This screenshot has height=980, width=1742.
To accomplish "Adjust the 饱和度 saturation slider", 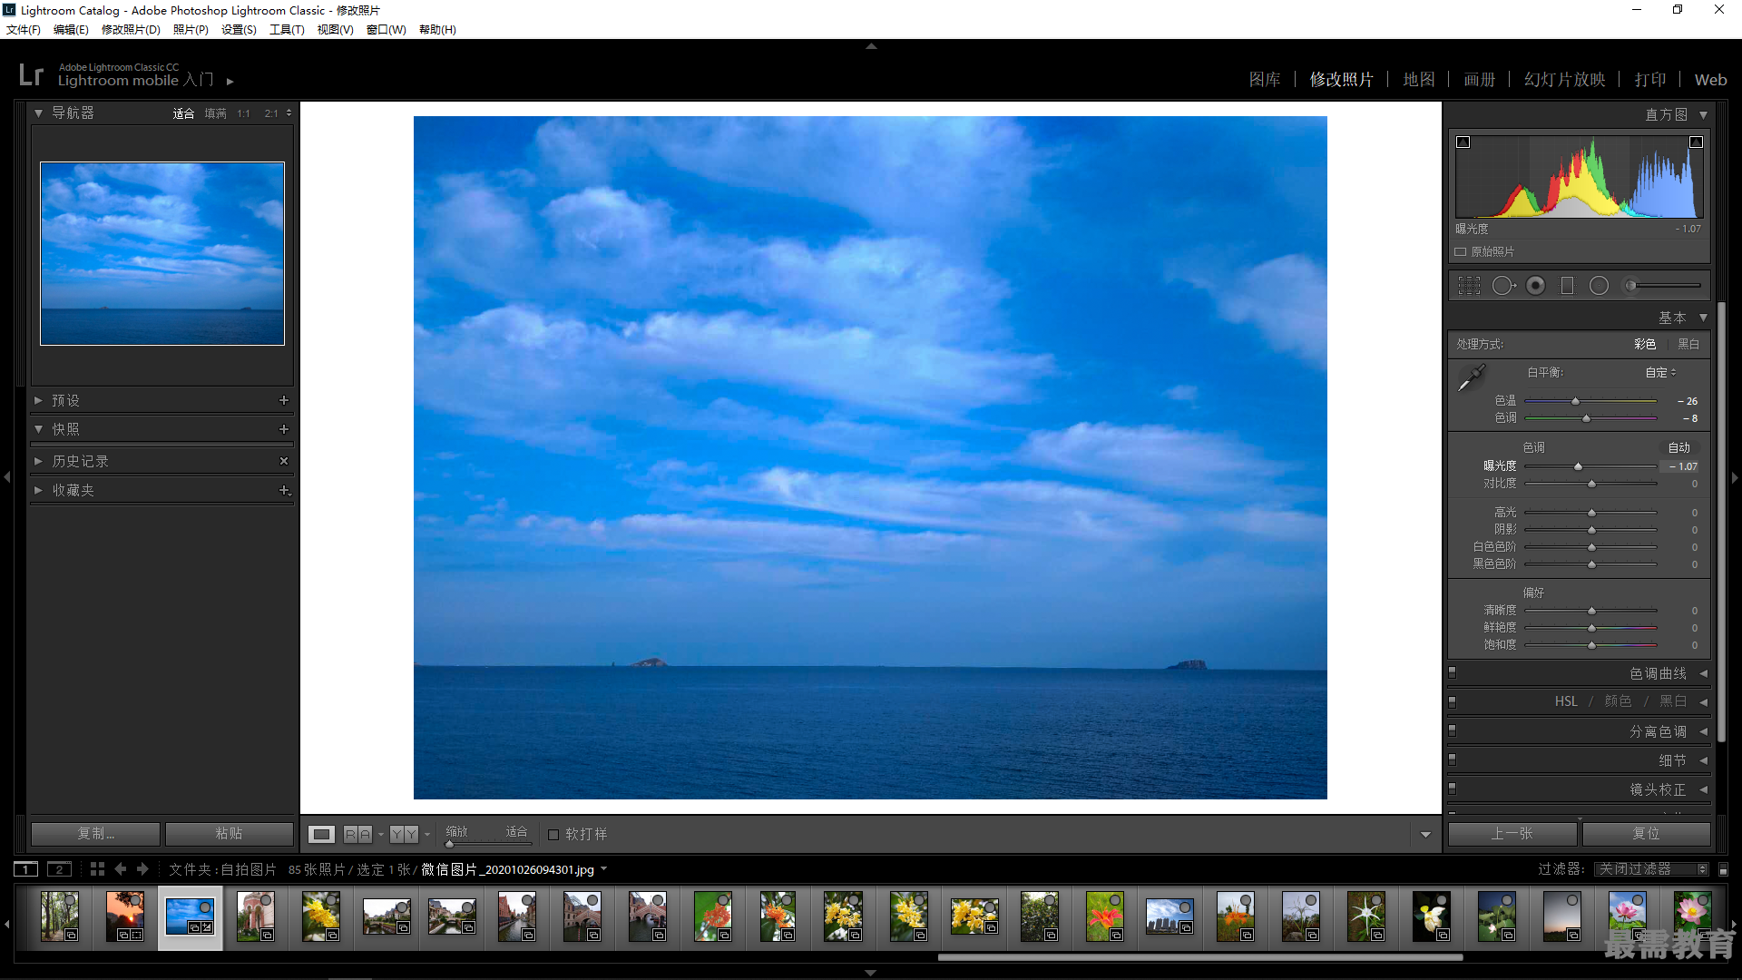I will 1590,645.
